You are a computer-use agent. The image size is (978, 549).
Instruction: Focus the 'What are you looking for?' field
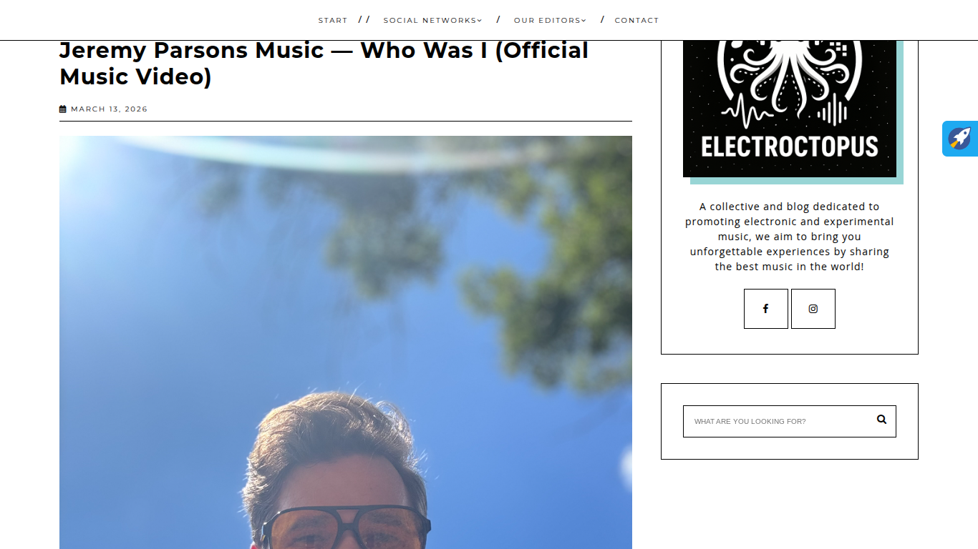point(780,421)
